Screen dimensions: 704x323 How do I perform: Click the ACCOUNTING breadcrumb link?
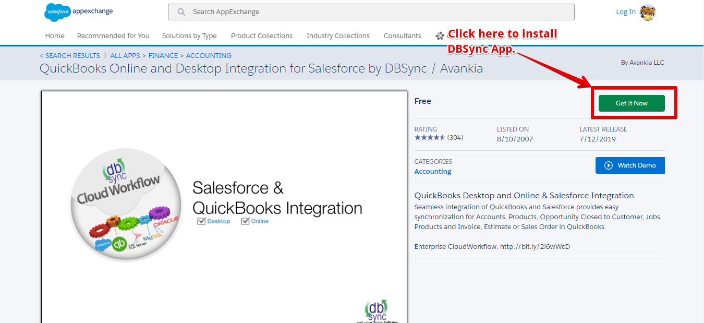pos(209,55)
